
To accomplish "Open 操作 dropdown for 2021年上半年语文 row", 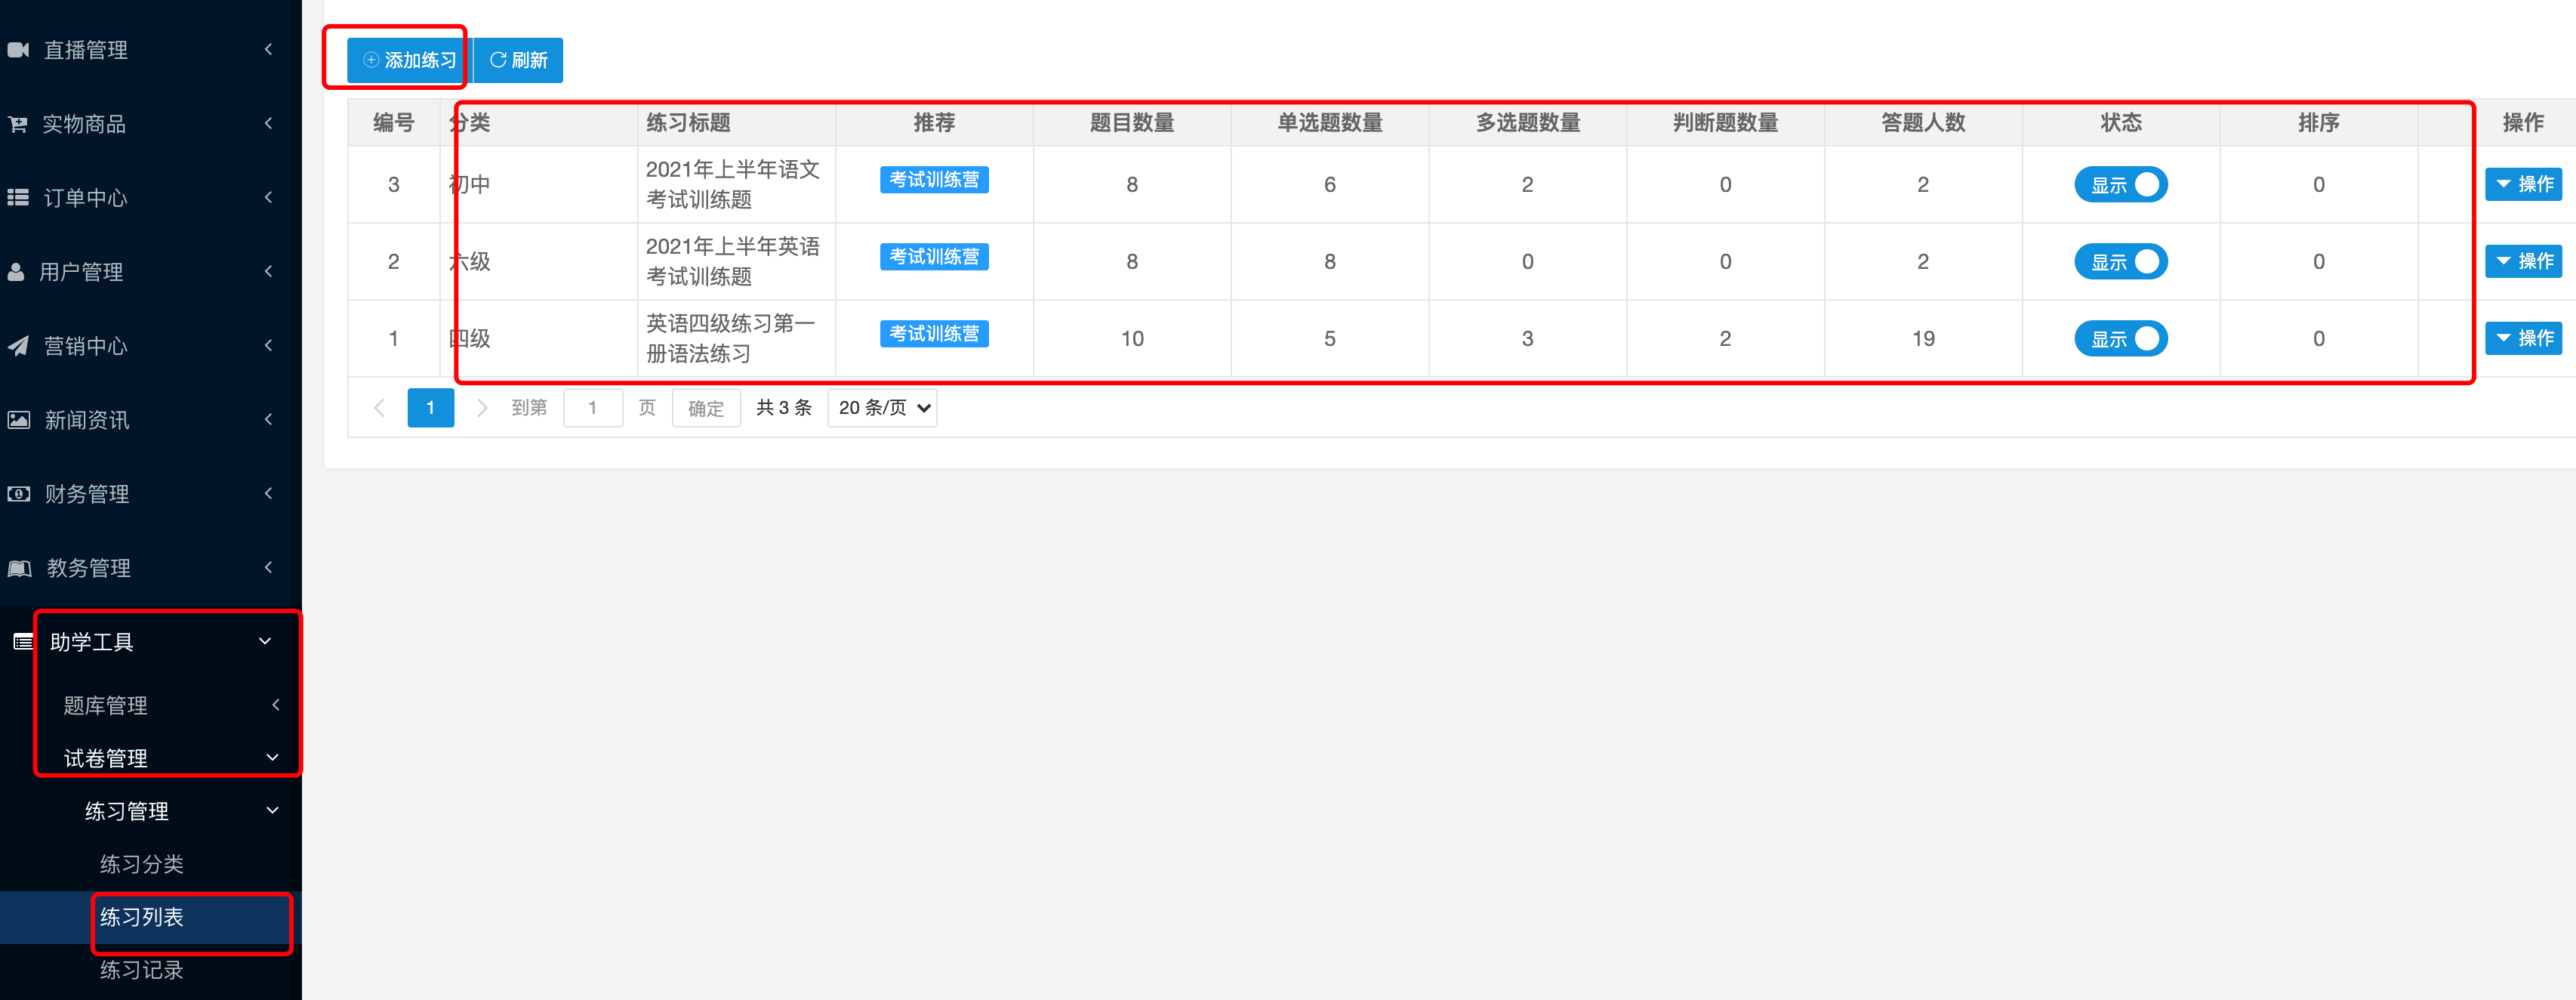I will 2523,184.
